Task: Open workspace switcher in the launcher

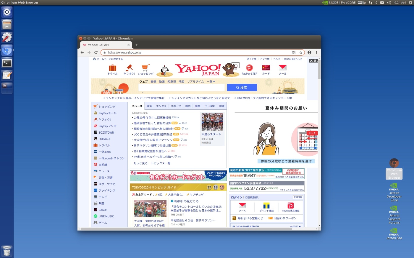Action: [x=7, y=88]
